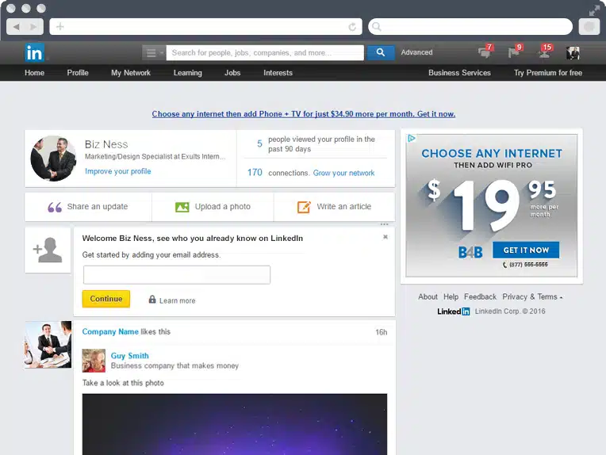The image size is (606, 455).
Task: Click the browser address bar
Action: click(206, 27)
